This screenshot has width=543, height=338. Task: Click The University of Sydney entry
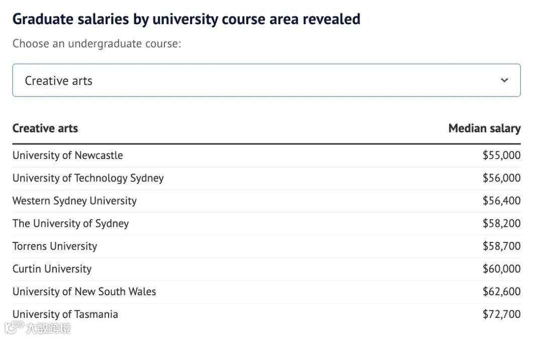pos(71,223)
